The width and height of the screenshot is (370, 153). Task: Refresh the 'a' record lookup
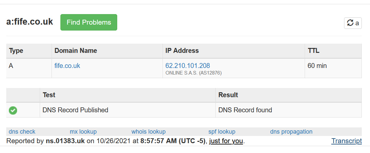353,23
